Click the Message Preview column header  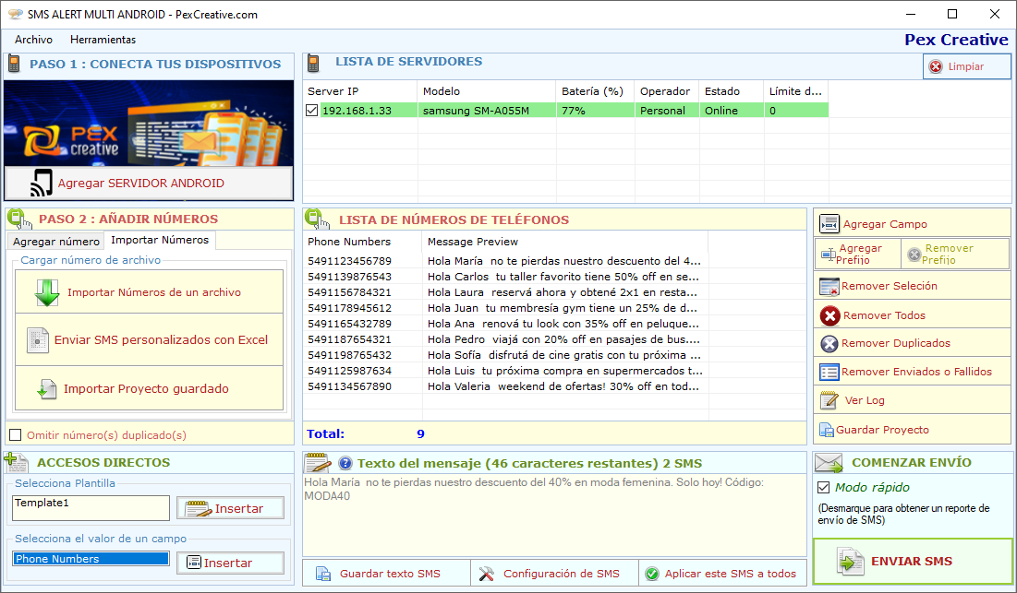tap(565, 242)
